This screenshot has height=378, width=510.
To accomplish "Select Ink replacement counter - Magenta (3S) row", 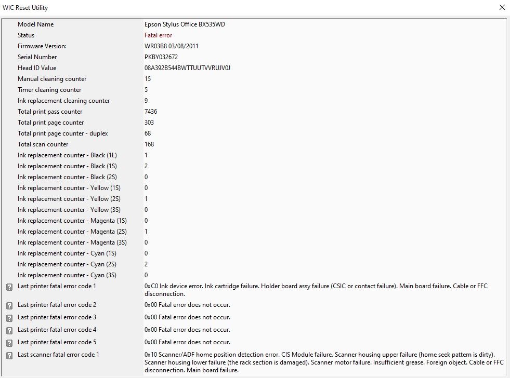I will (x=254, y=242).
